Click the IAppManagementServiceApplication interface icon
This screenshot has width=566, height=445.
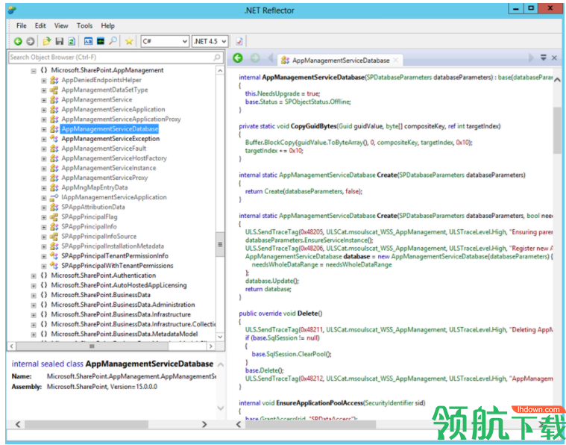click(x=54, y=197)
